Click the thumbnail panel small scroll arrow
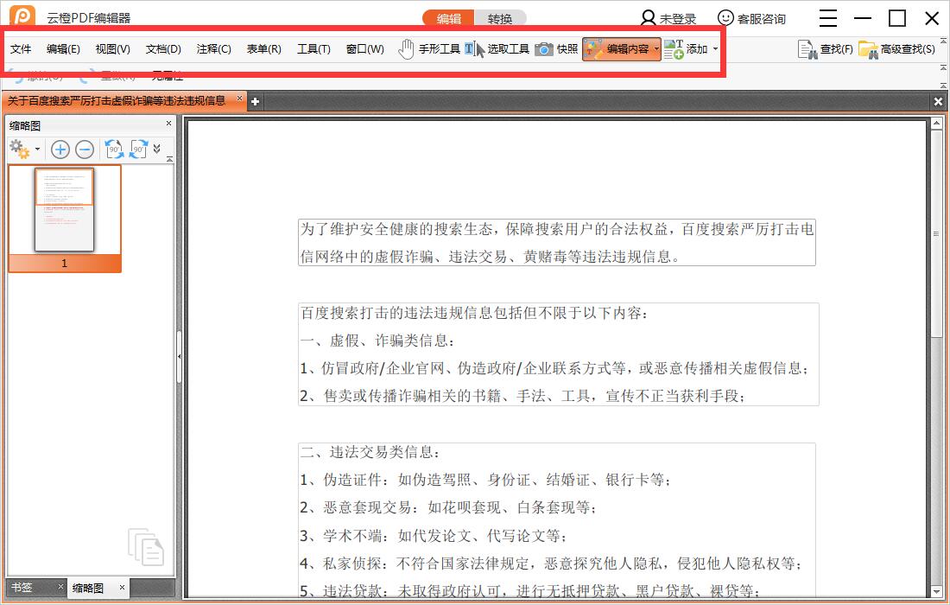 [x=169, y=159]
